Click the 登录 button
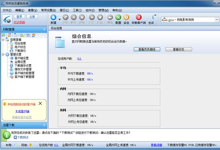This screenshot has height=150, width=220. (19, 17)
